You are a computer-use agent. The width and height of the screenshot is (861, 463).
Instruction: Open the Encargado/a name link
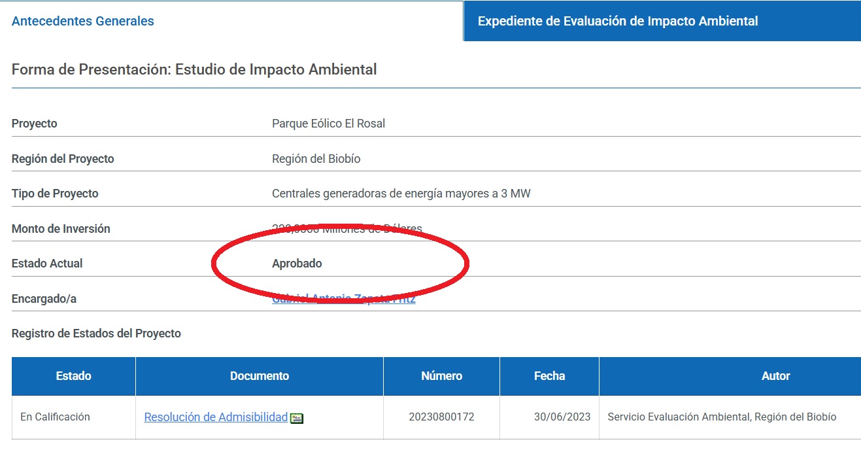click(343, 299)
